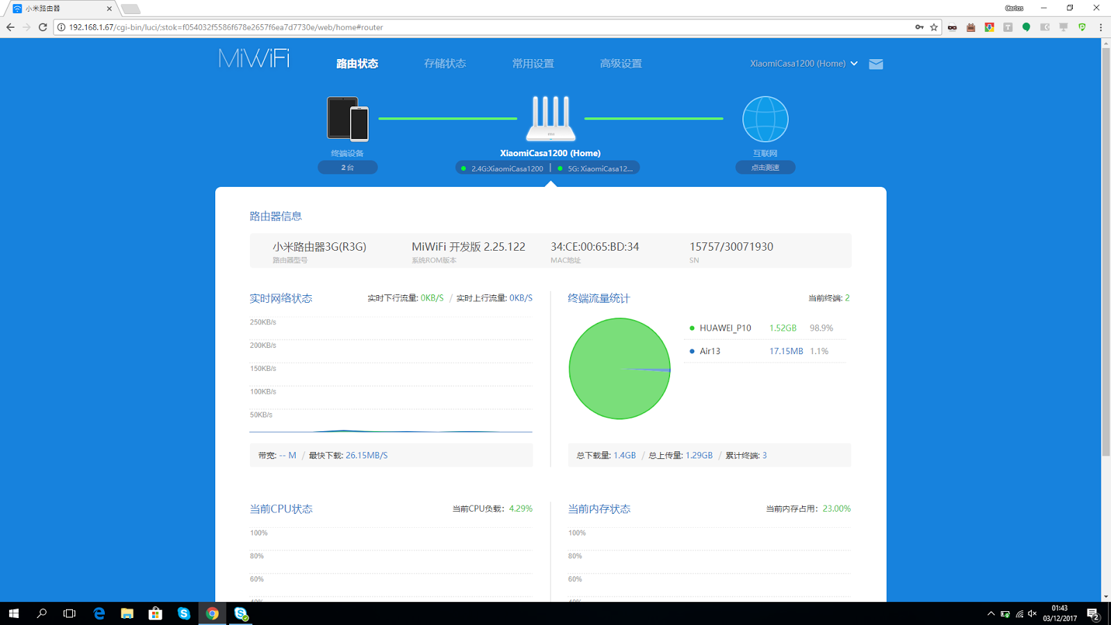Launch Microsoft Edge from the taskbar
Image resolution: width=1111 pixels, height=625 pixels.
tap(99, 614)
